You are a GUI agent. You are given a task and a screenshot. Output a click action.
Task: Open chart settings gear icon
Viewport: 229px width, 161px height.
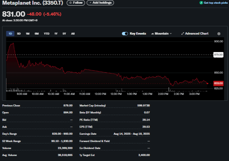click(219, 34)
